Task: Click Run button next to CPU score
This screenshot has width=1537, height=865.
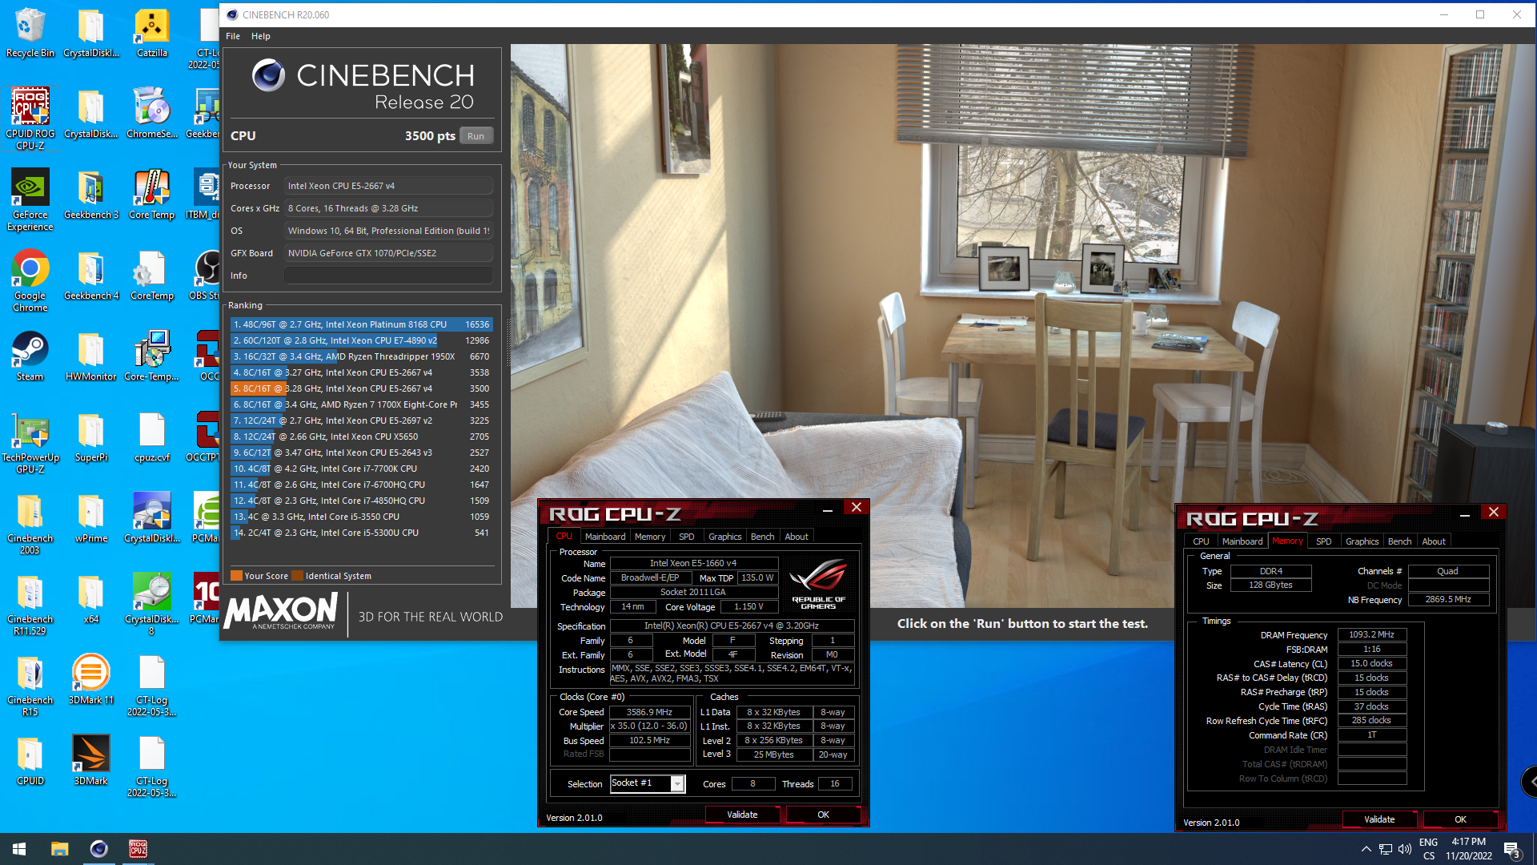Action: coord(476,136)
